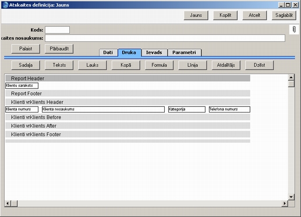The height and width of the screenshot is (217, 301).
Task: Add a section with Sadaļa button
Action: pos(26,65)
